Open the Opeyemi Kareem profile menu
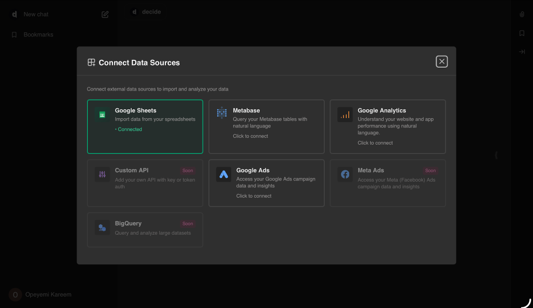533x308 pixels. (x=48, y=294)
